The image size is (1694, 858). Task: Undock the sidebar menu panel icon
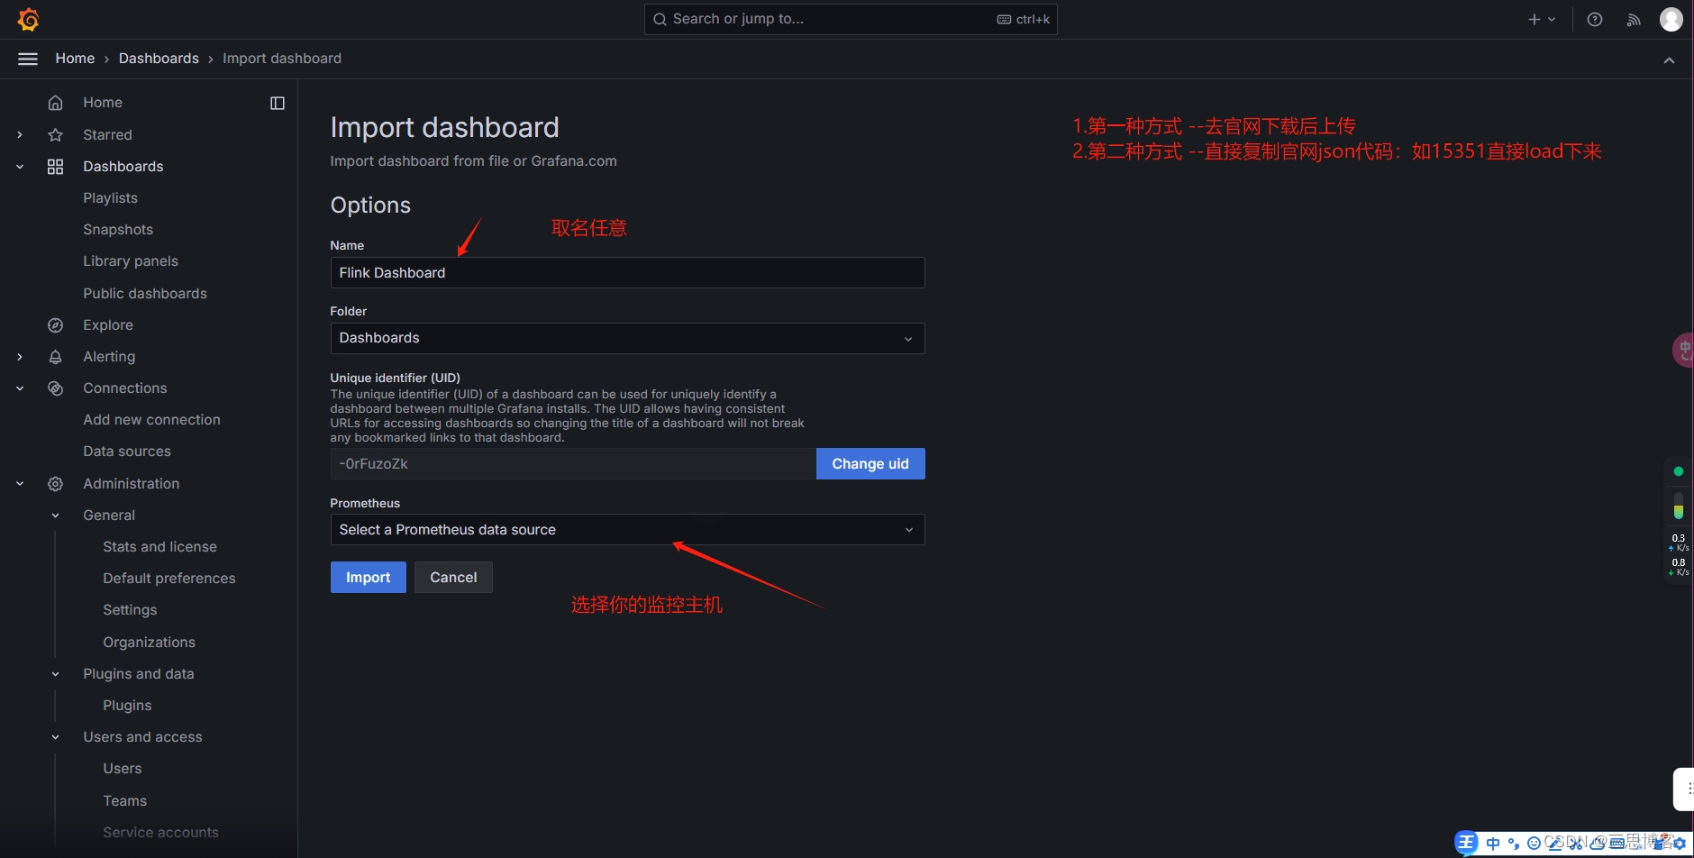(278, 103)
